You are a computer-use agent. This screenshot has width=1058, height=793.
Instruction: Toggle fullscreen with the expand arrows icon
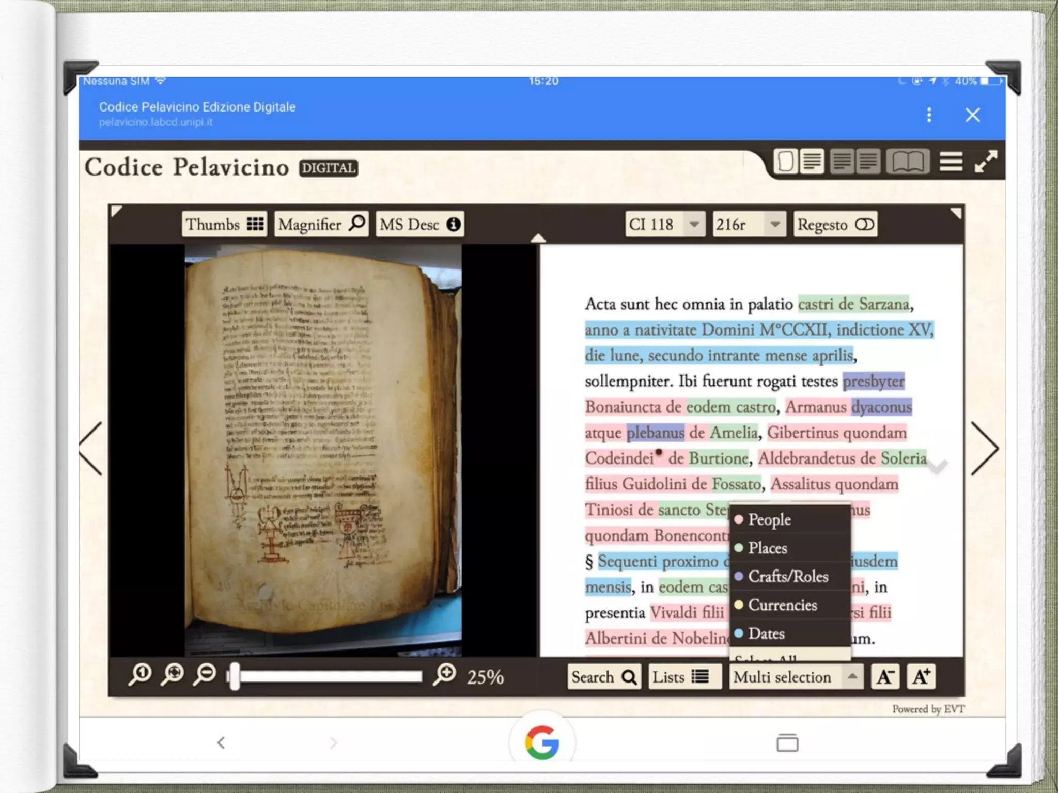click(986, 162)
